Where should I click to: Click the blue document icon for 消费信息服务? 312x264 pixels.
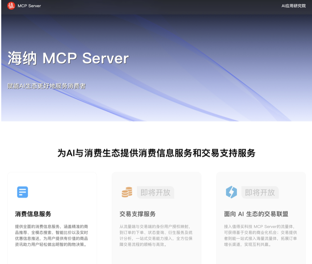tap(22, 192)
